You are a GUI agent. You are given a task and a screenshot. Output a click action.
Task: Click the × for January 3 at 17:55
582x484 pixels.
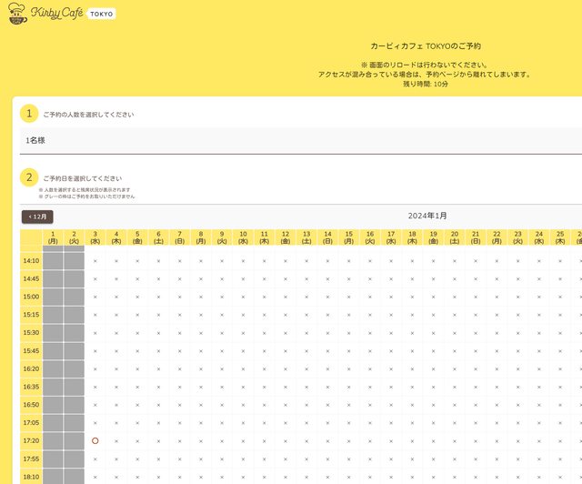pyautogui.click(x=95, y=459)
